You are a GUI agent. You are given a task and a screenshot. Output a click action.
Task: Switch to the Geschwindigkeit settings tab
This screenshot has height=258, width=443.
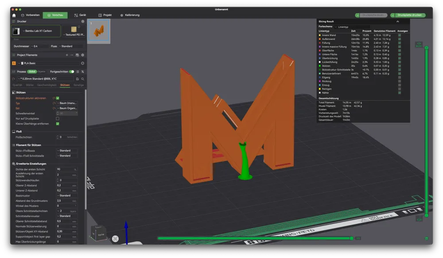(x=47, y=85)
